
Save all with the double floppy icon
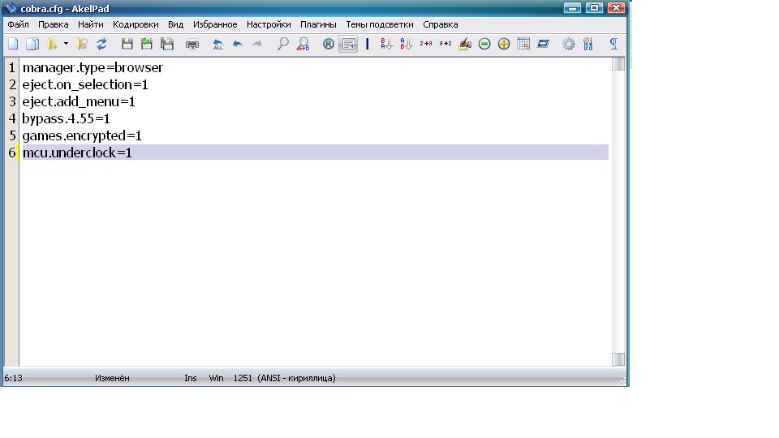(167, 44)
